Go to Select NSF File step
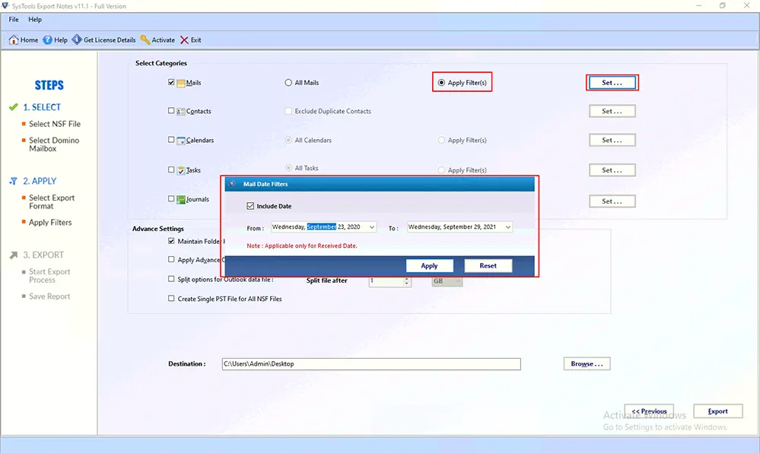Image resolution: width=760 pixels, height=453 pixels. point(55,124)
